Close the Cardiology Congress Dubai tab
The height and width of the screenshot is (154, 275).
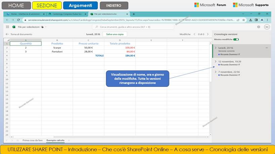pos(85,14)
